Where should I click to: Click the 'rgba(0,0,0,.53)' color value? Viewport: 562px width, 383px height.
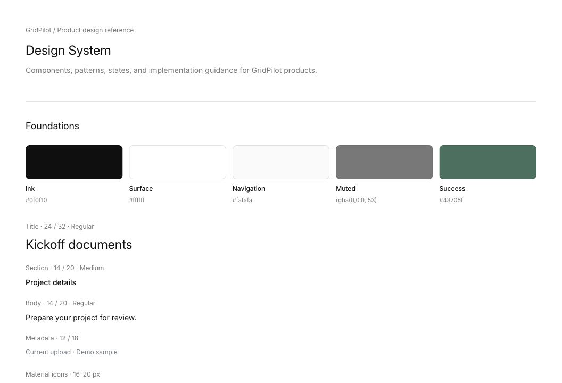coord(356,201)
